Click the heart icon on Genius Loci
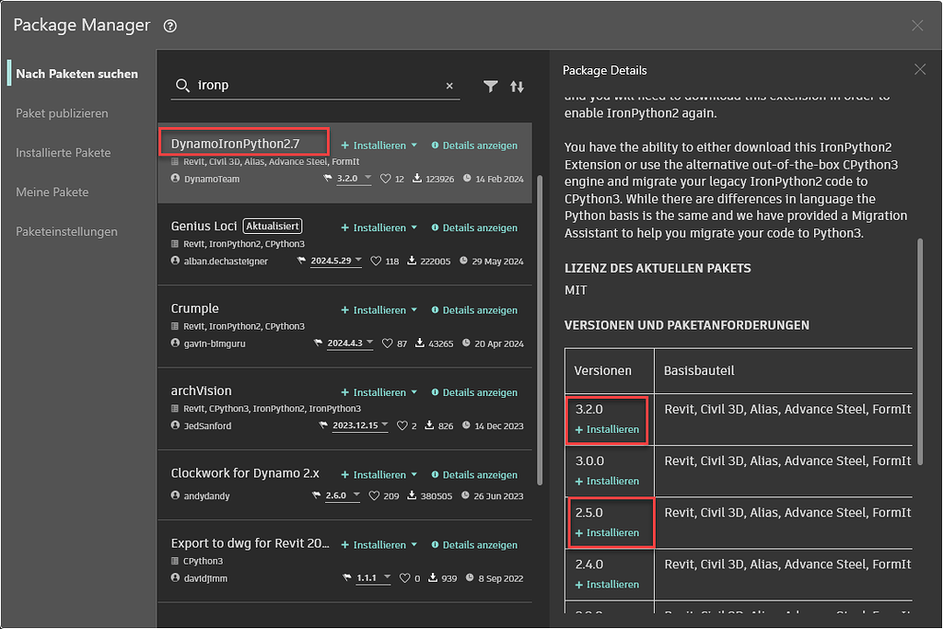Image resolution: width=943 pixels, height=629 pixels. coord(378,261)
